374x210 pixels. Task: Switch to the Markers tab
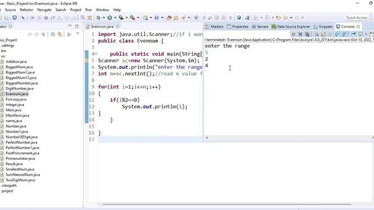214,27
